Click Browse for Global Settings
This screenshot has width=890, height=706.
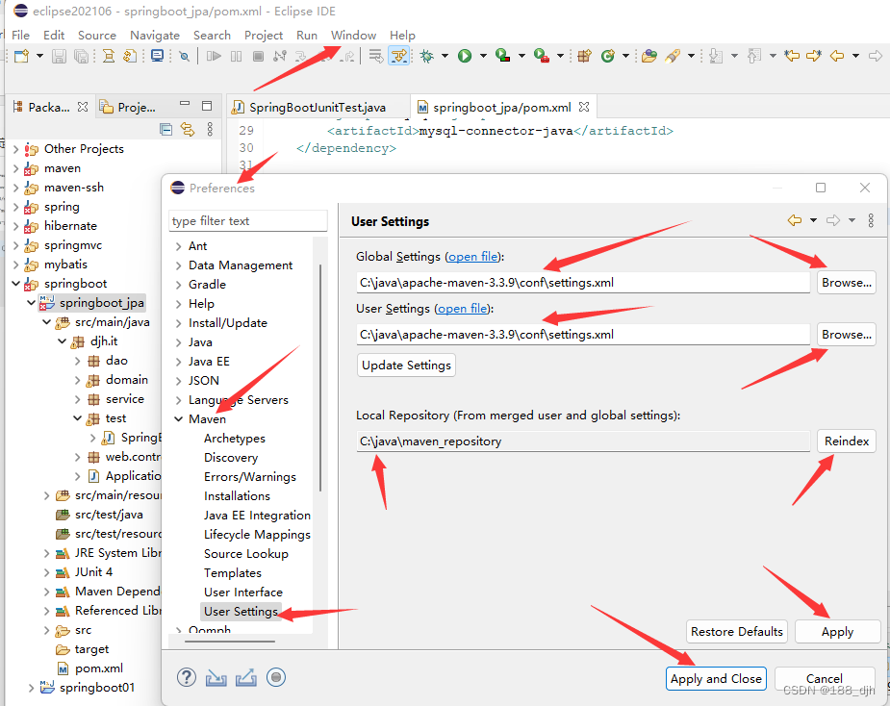tap(847, 282)
